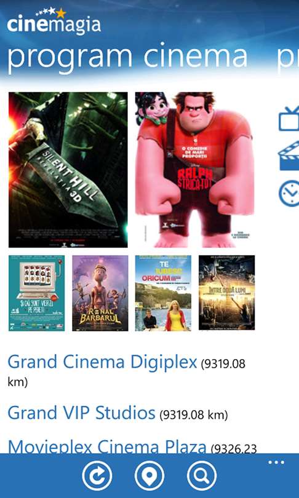Tap the refresh icon in bottom bar
This screenshot has width=299, height=498.
pos(97,476)
